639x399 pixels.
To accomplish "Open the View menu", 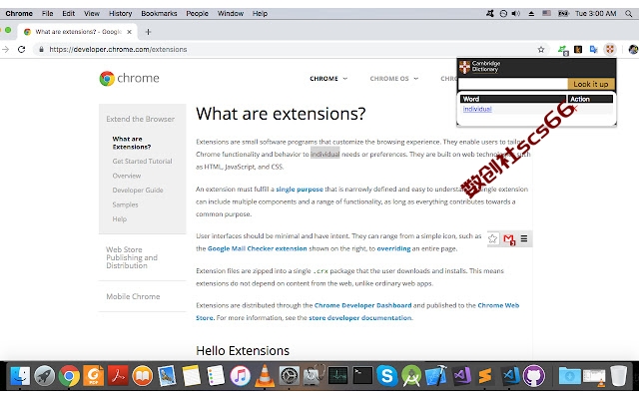I will [x=92, y=13].
